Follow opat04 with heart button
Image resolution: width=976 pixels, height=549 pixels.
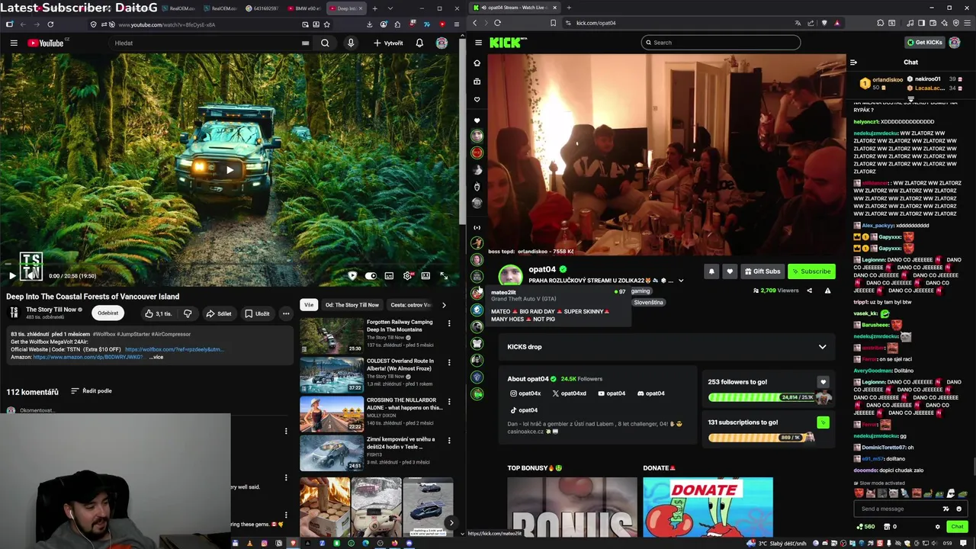tap(730, 271)
